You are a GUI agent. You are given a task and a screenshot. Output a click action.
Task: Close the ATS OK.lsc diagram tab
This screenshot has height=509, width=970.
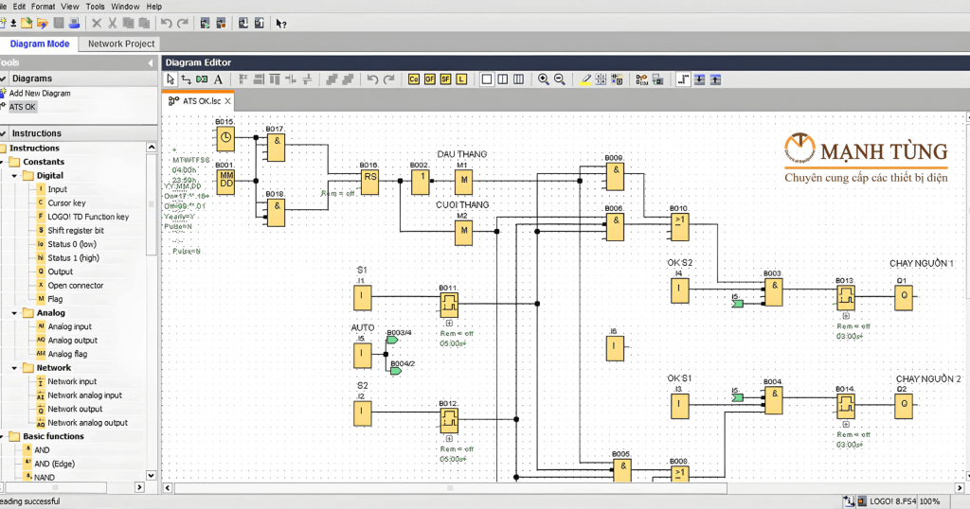(228, 100)
